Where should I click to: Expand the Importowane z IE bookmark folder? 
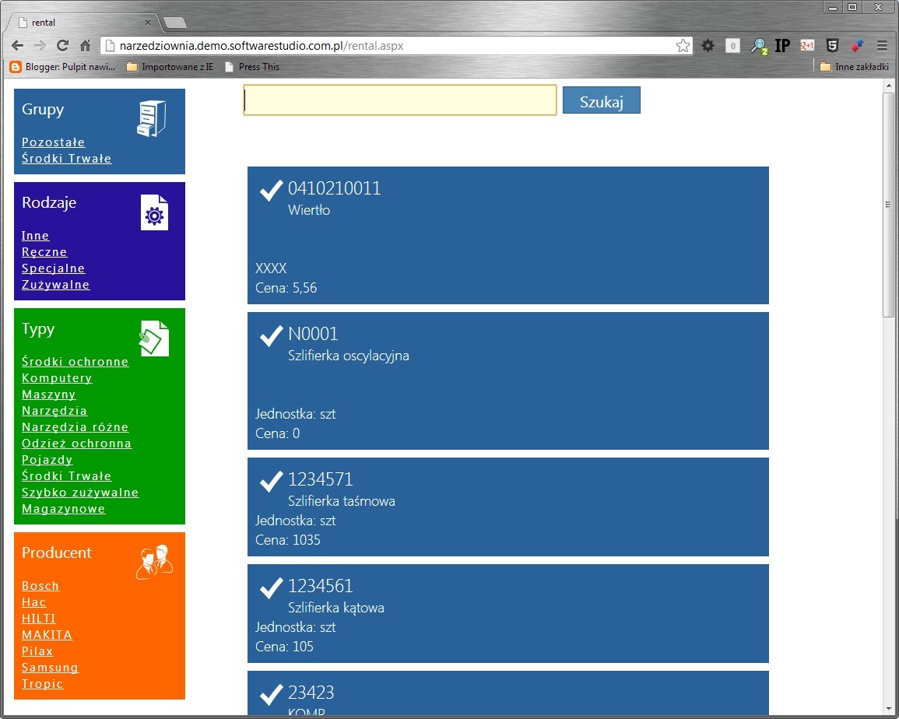click(x=170, y=67)
